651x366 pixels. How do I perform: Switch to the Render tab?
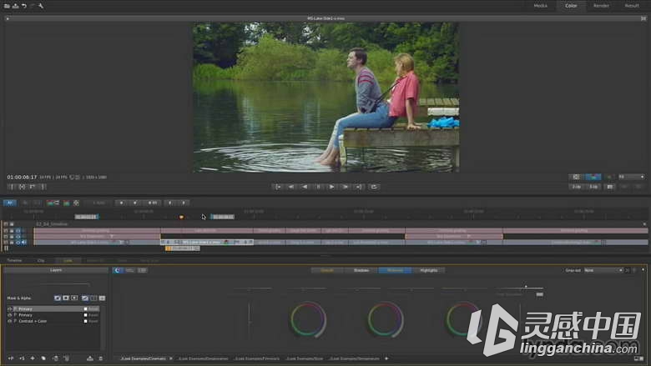[x=601, y=6]
